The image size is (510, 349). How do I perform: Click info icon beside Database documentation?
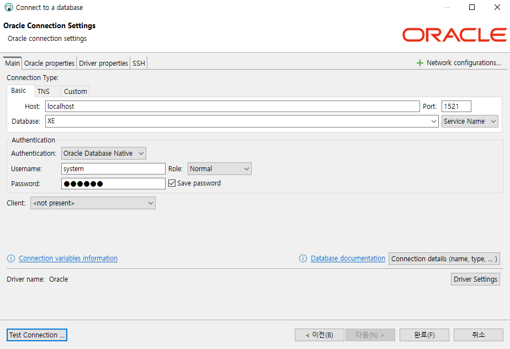303,258
